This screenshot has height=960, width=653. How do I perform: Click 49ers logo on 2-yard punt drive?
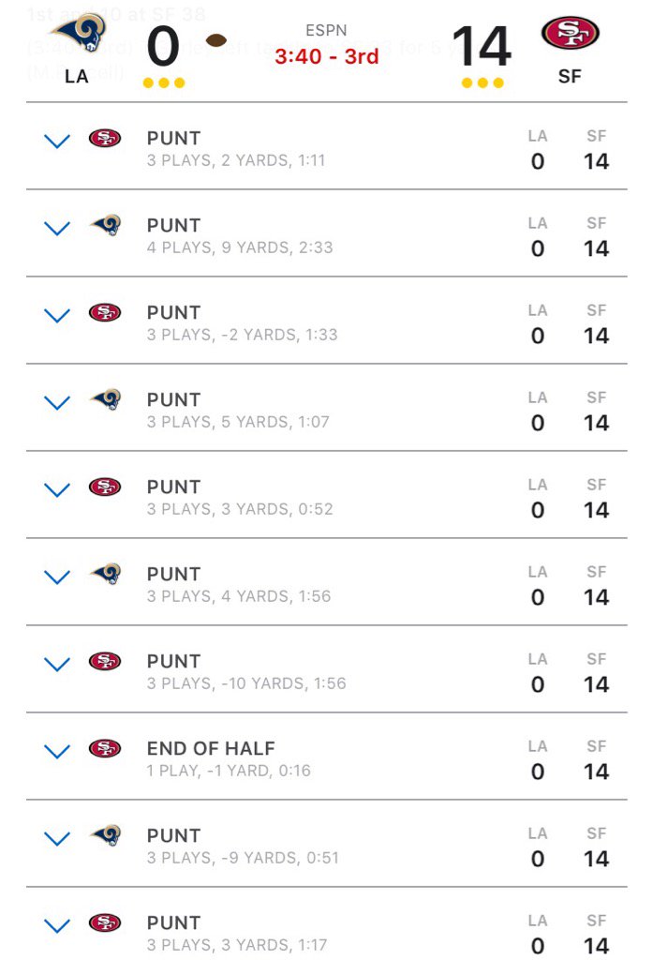pyautogui.click(x=105, y=139)
